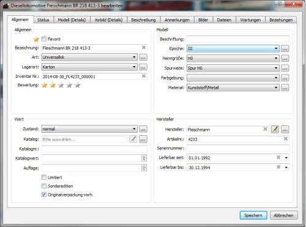Click the Auflage spinner arrows
Screen dimensions: 306x227
(144, 168)
